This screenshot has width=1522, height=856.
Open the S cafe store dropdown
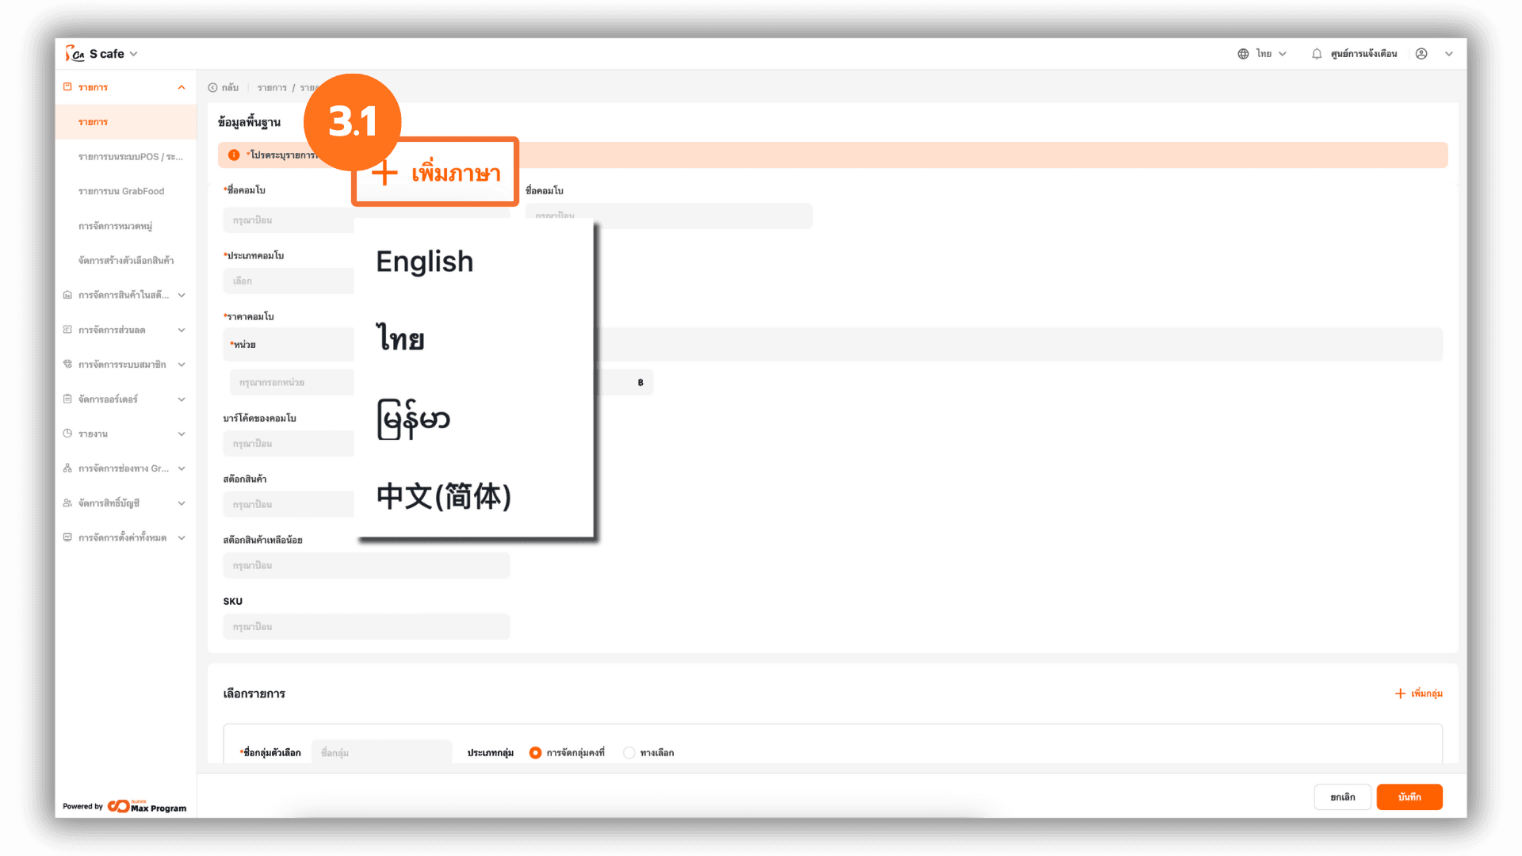coord(133,54)
